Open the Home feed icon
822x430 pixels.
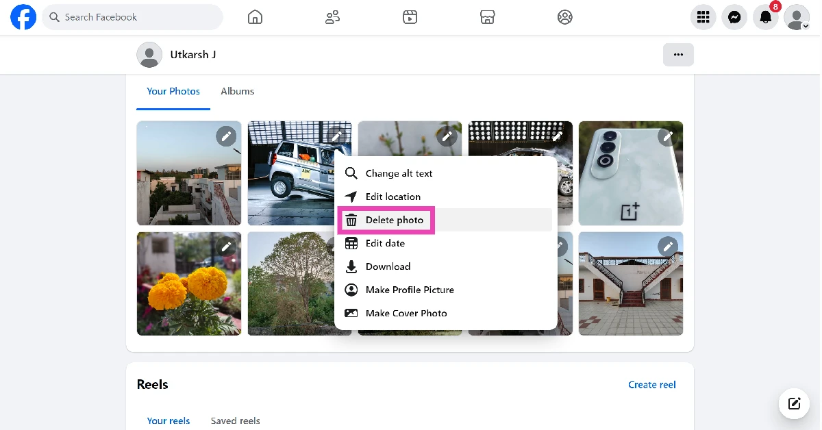pos(255,16)
